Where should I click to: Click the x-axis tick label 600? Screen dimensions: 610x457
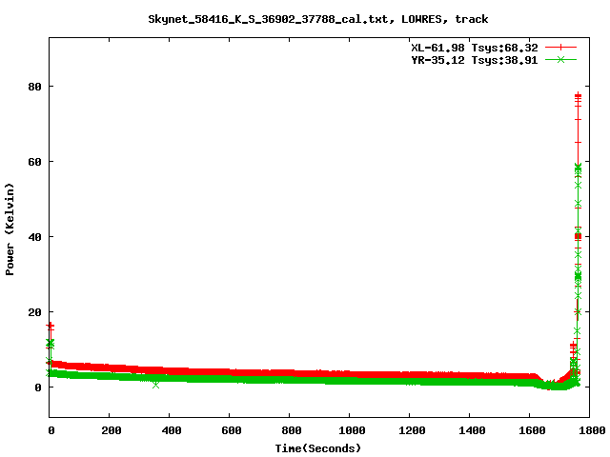pos(231,430)
